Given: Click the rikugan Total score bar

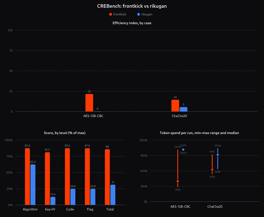Looking at the screenshot, I should tap(113, 195).
